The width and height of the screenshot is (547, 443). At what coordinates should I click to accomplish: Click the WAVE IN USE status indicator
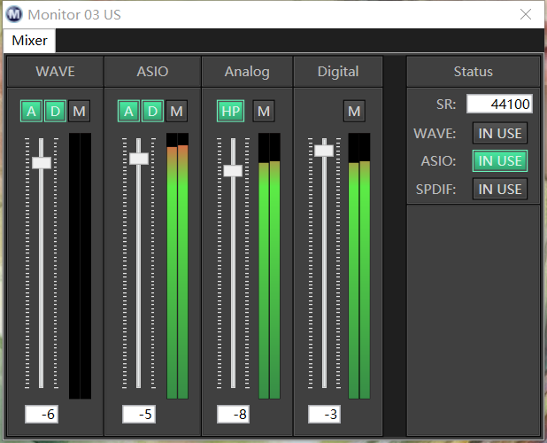click(x=499, y=133)
